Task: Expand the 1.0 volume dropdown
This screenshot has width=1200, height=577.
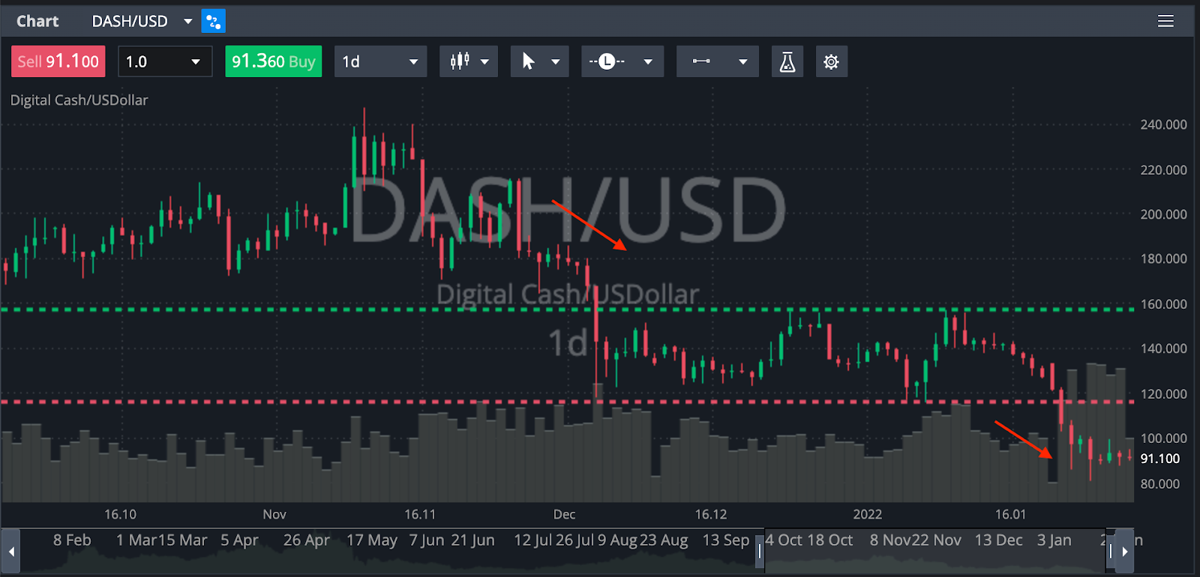Action: point(196,61)
